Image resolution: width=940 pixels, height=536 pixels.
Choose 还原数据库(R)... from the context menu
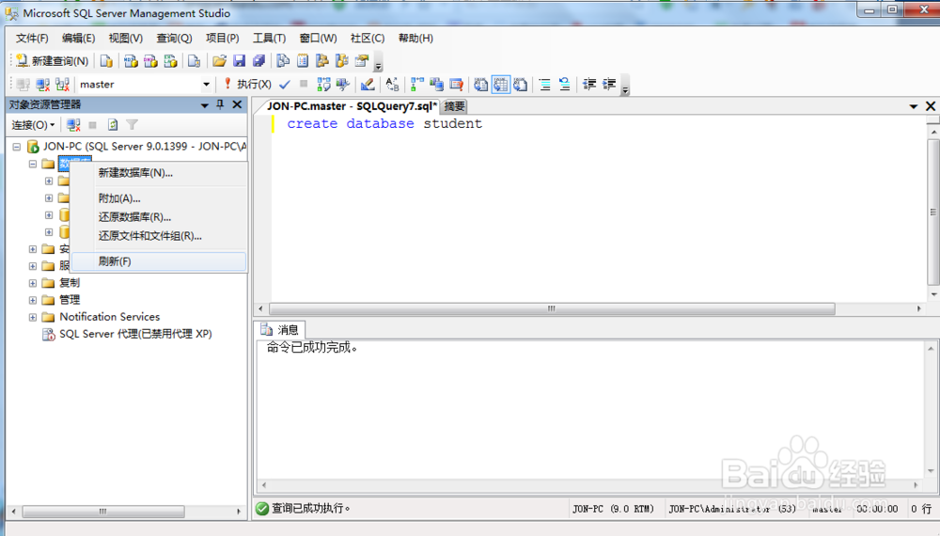[159, 217]
